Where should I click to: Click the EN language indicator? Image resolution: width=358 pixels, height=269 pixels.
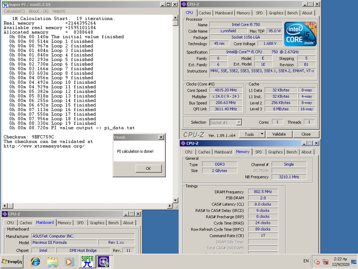click(306, 261)
